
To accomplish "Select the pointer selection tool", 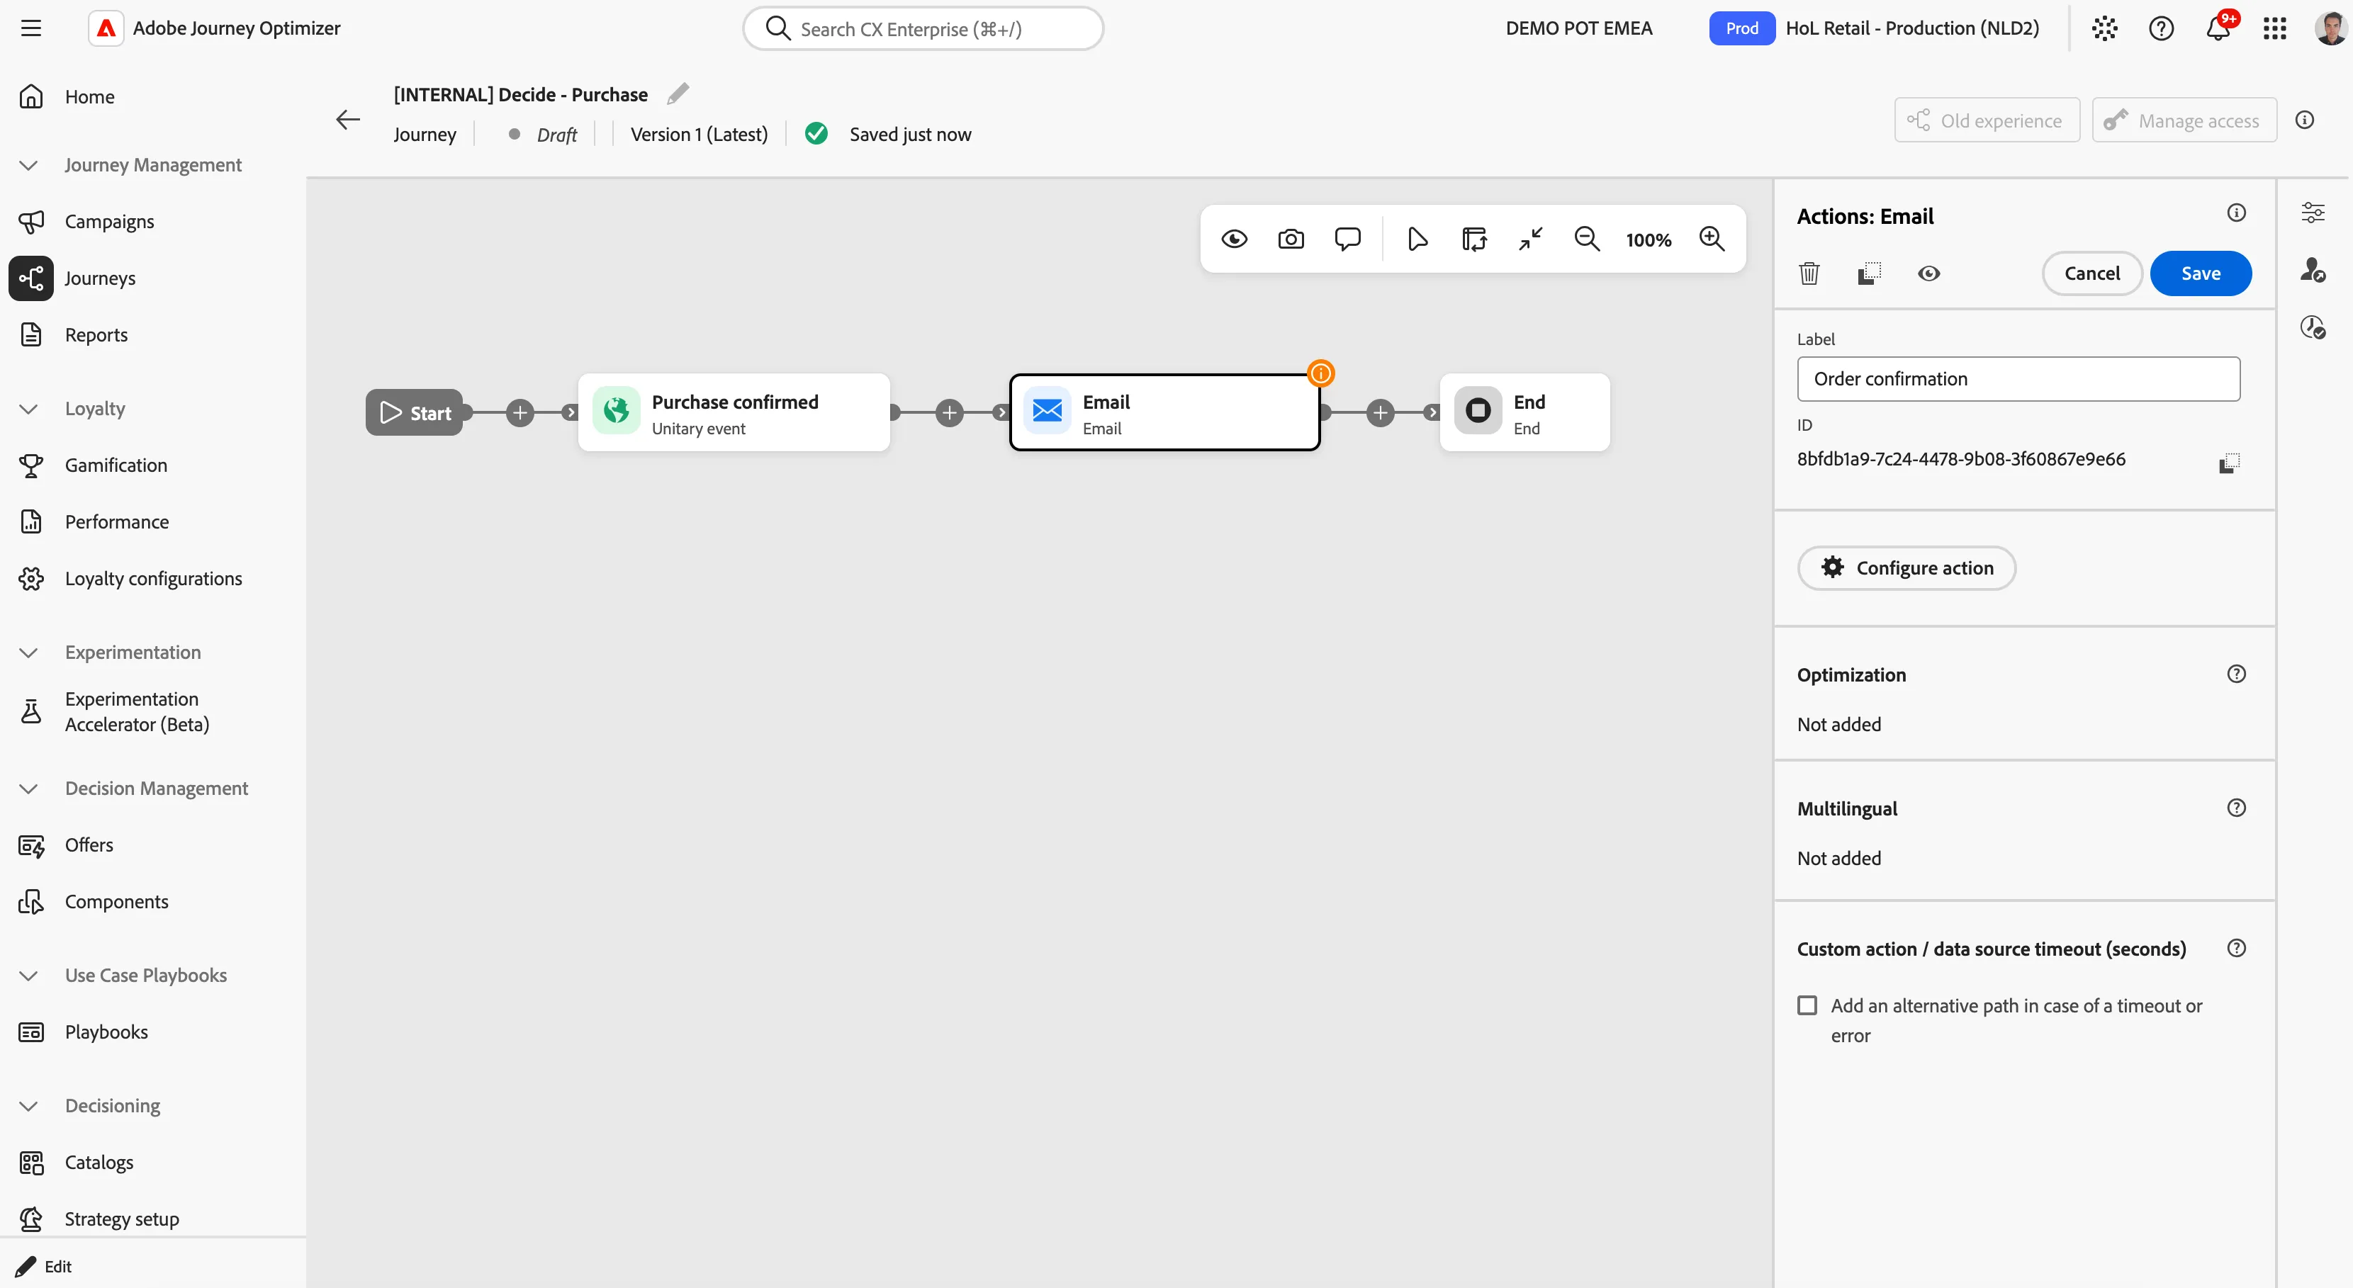I will pyautogui.click(x=1417, y=239).
